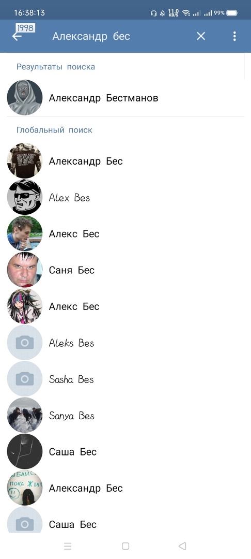This screenshot has width=251, height=559.
Task: Open Sanya Bes profile result
Action: coord(126,416)
